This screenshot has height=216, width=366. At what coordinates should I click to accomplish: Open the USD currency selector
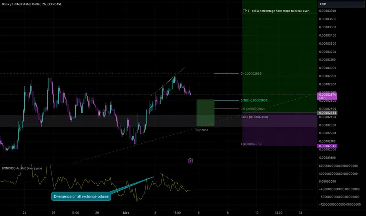[341, 4]
